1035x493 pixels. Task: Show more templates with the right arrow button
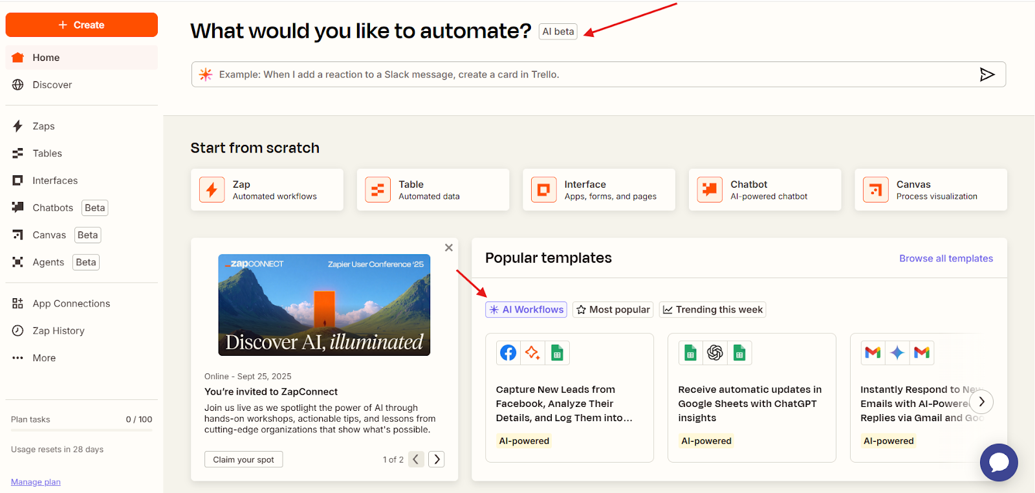(x=981, y=402)
